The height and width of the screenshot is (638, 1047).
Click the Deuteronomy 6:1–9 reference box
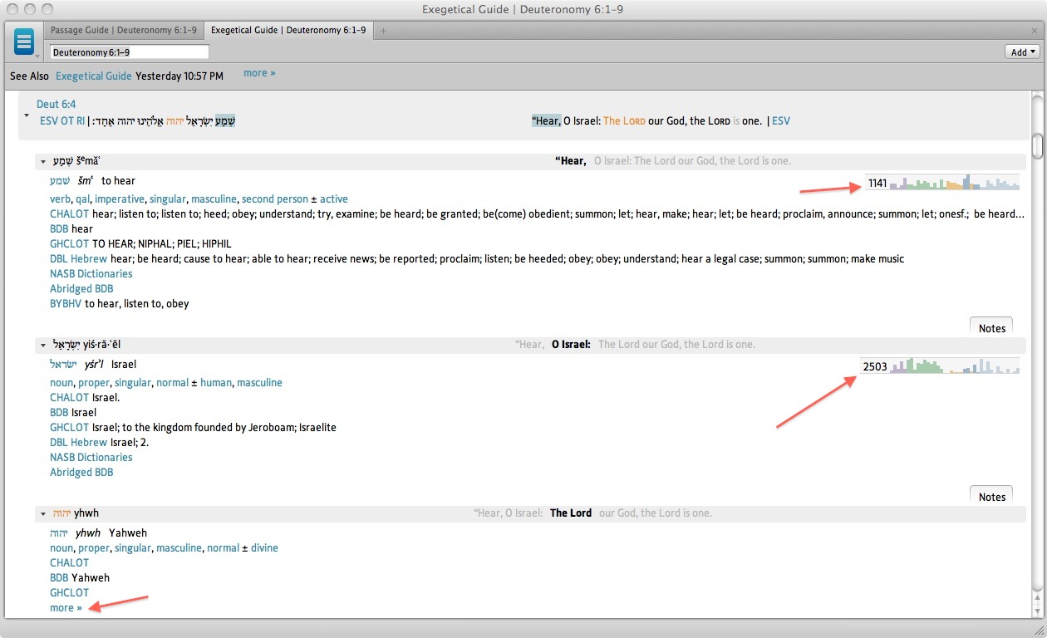click(129, 52)
